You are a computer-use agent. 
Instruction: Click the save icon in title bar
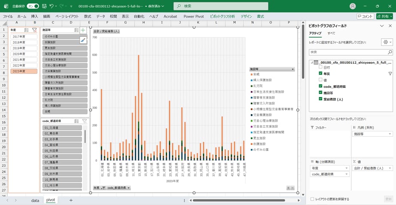43,6
